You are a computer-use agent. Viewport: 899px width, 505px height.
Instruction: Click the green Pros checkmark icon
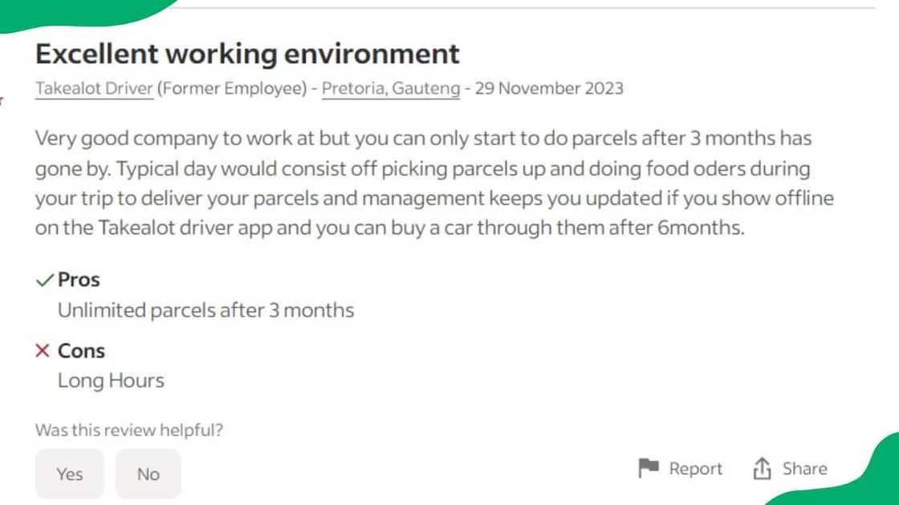point(44,280)
